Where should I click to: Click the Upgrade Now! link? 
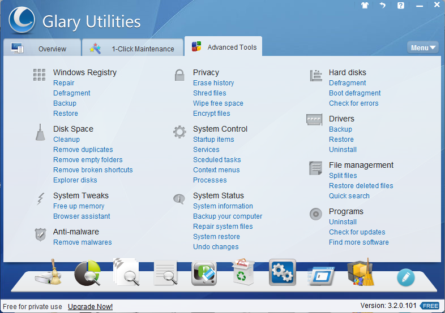[x=90, y=306]
